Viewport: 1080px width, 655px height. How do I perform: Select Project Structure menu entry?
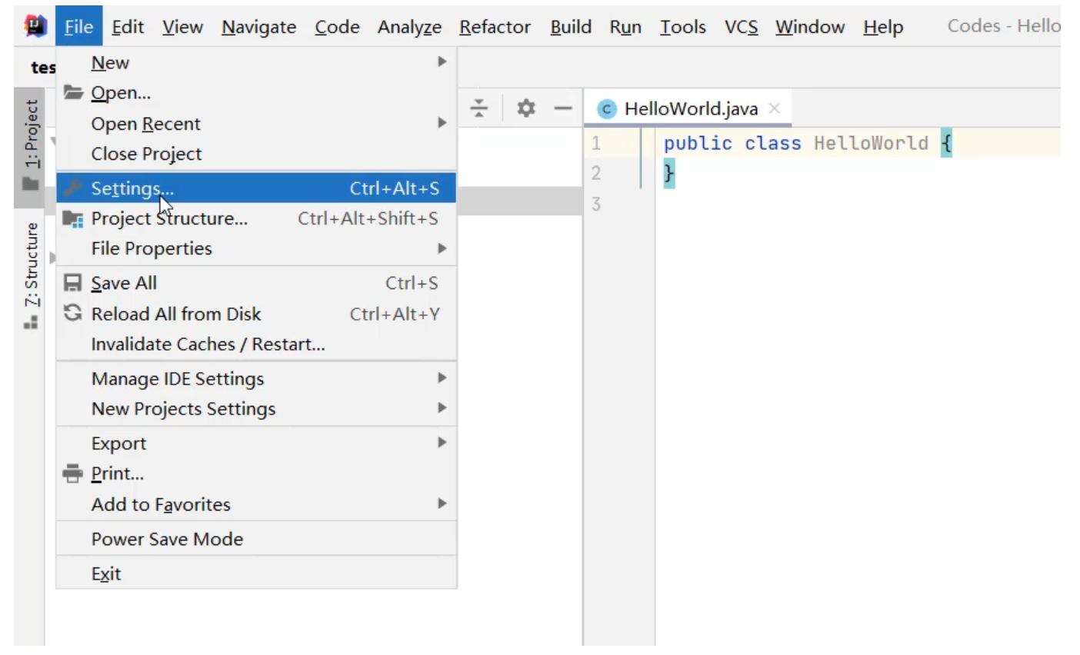pos(169,218)
